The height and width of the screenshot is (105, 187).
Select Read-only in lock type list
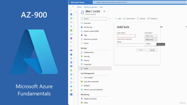[151, 40]
